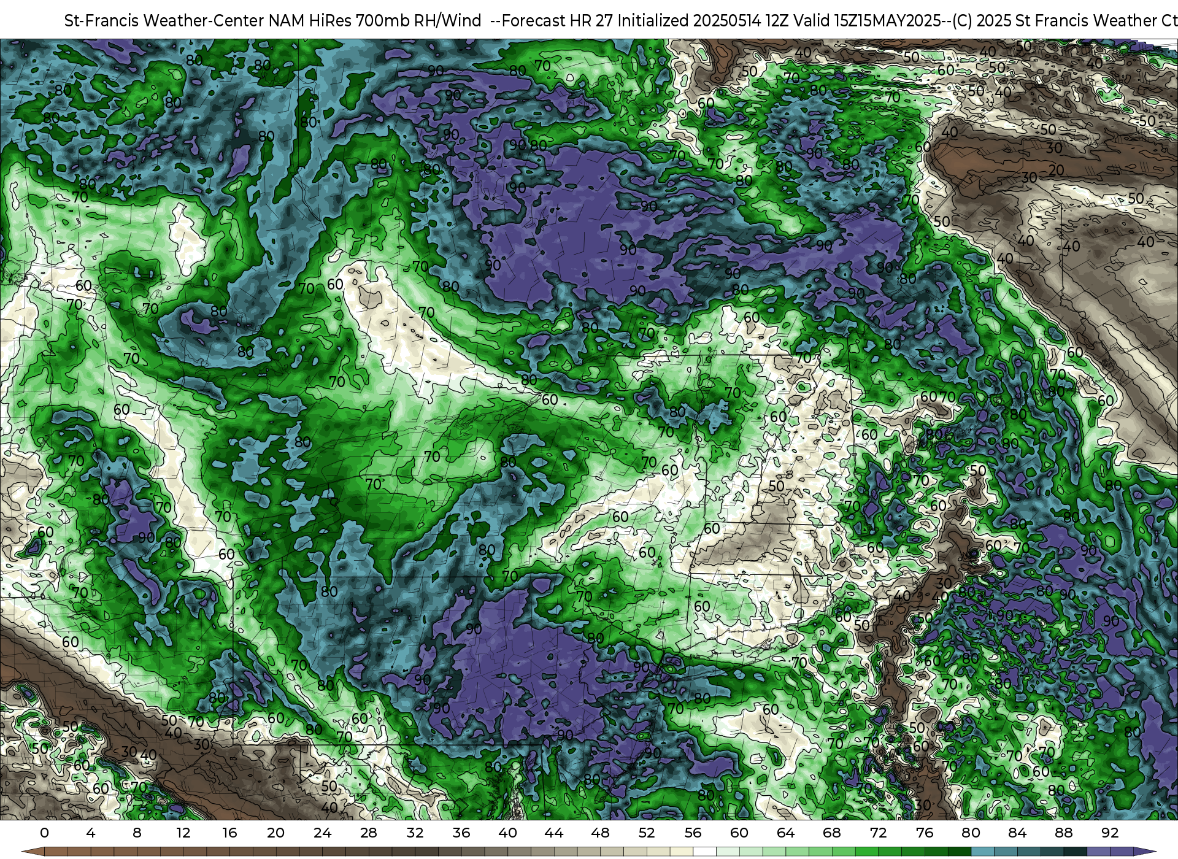Click the colorbar label 76
The image size is (1178, 859).
(925, 833)
